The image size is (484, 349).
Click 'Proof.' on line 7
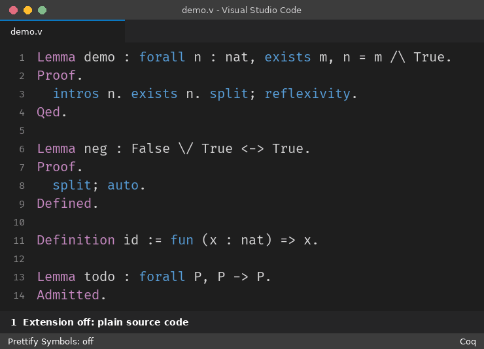[60, 167]
